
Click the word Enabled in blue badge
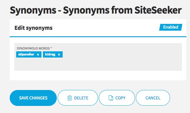[x=171, y=27]
